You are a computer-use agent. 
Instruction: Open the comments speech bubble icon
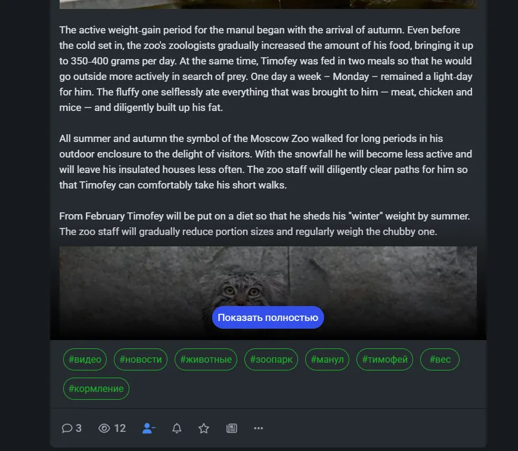coord(67,428)
